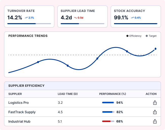Image resolution: width=165 pixels, height=130 pixels.
Task: Select the second data point on the trend line
Action: click(x=68, y=66)
